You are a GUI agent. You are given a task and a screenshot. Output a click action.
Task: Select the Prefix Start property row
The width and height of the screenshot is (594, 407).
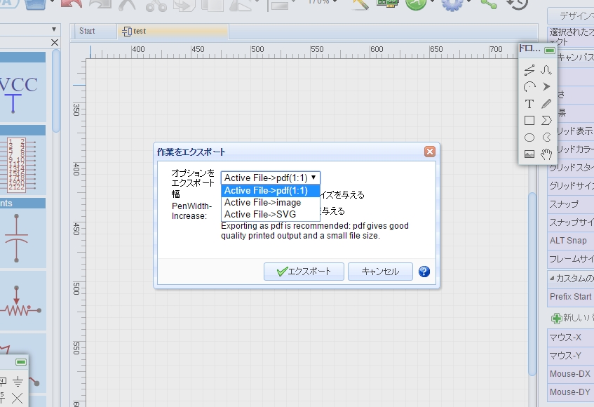pos(571,297)
